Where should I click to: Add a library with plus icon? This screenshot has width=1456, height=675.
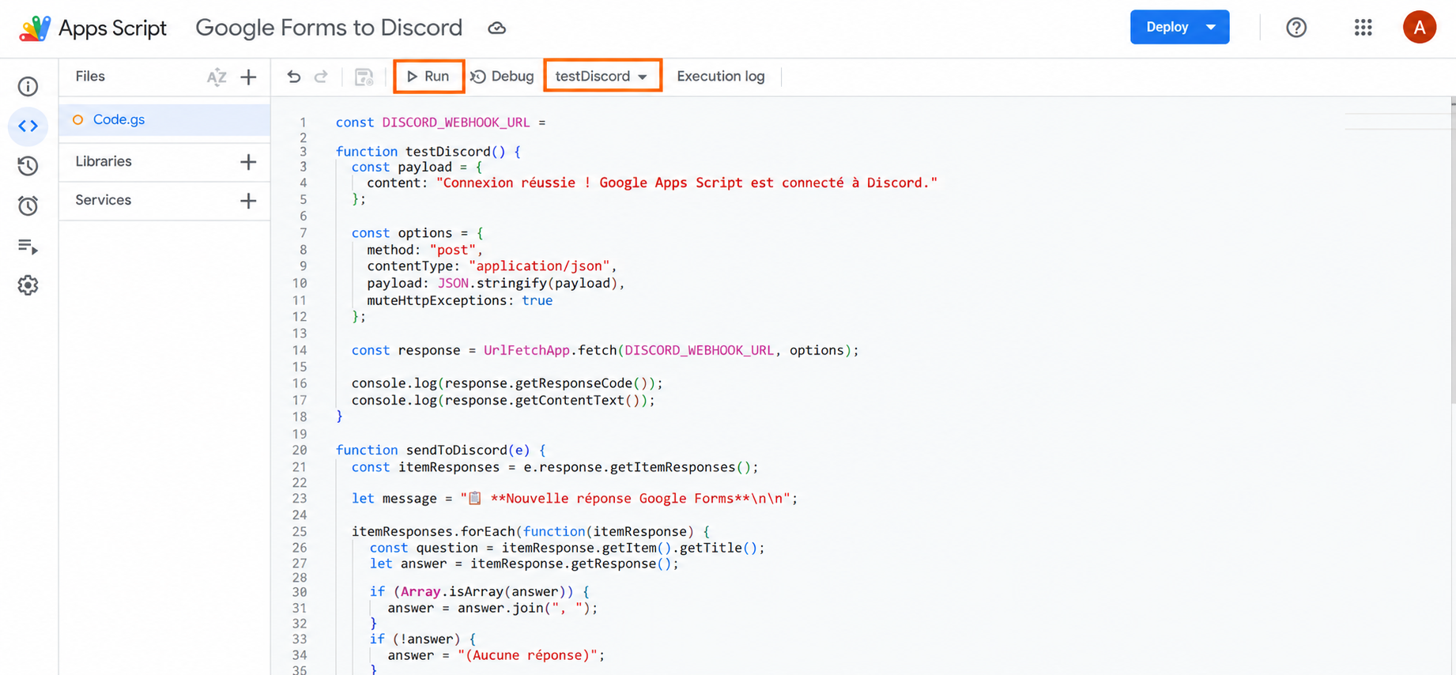pyautogui.click(x=248, y=162)
